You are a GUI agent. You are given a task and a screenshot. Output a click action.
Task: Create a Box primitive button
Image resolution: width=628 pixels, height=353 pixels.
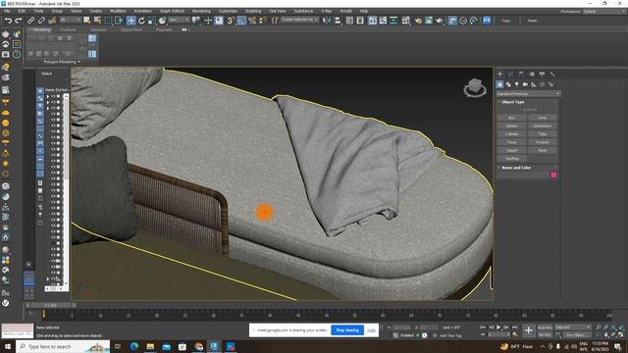click(511, 118)
